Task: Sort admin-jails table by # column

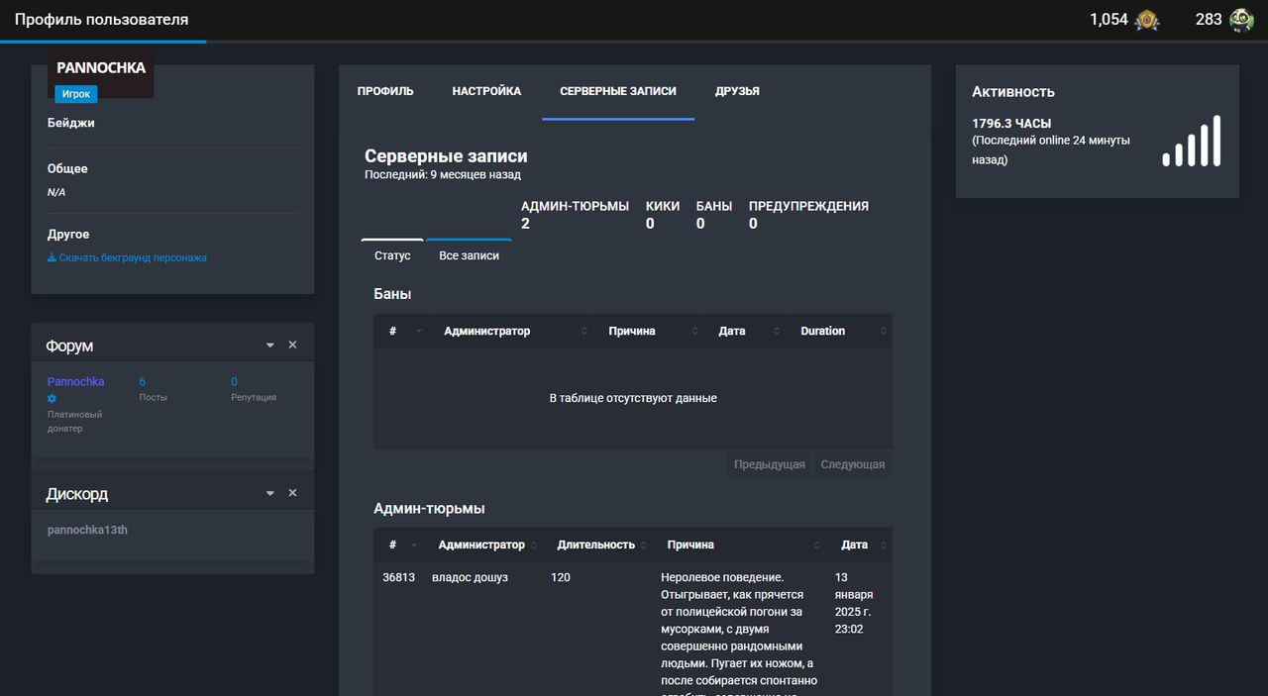Action: (399, 545)
